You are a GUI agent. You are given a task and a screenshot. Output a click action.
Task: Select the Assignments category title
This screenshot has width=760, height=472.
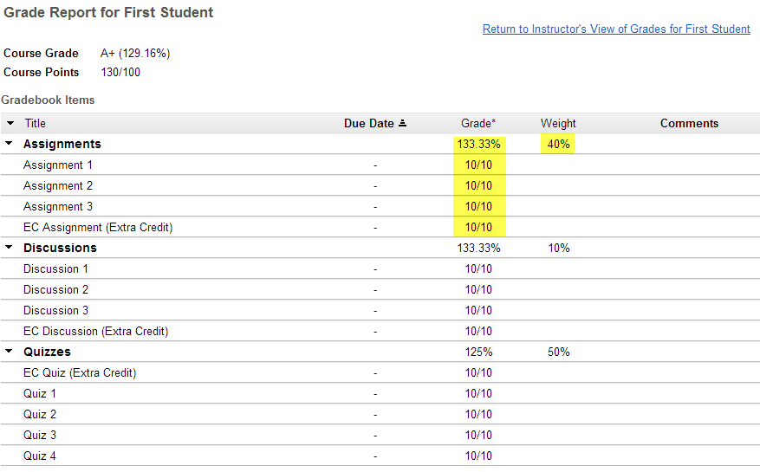tap(62, 144)
